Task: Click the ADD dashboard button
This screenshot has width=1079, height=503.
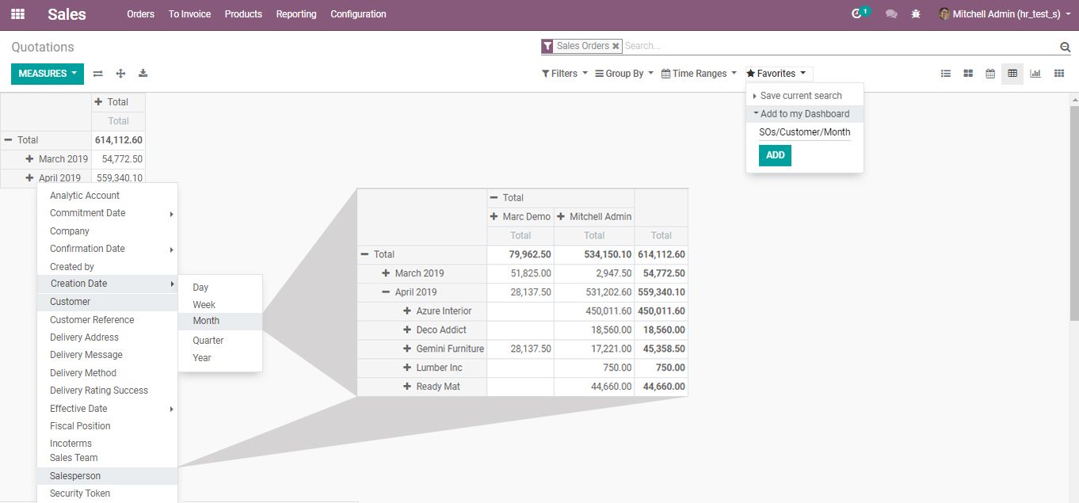Action: (775, 155)
